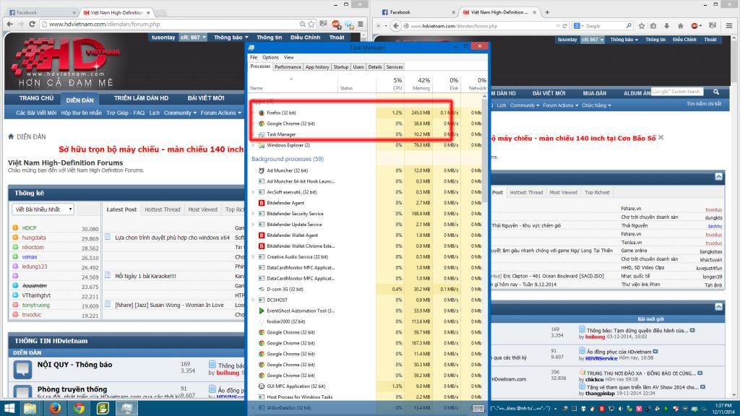The width and height of the screenshot is (740, 416).
Task: Click MUA-BÁN link in Firefox page
Action: click(594, 93)
